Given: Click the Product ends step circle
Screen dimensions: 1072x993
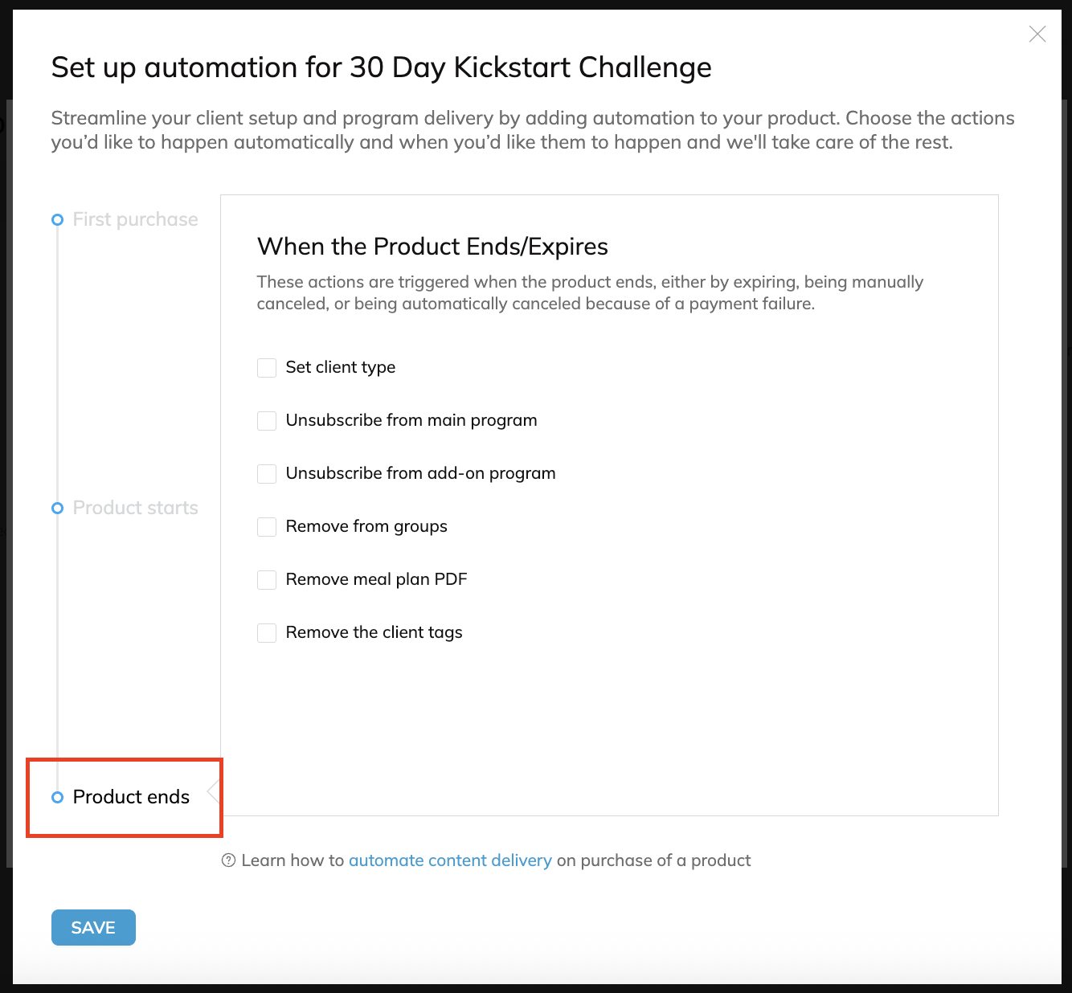Looking at the screenshot, I should click(57, 798).
